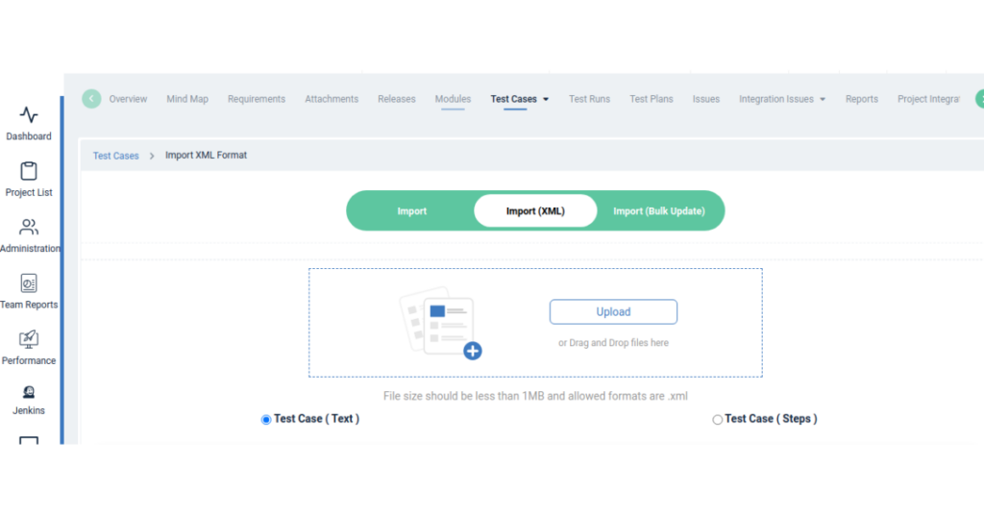Select the Test Case ( Text ) radio button
Viewport: 984px width, 515px height.
(266, 420)
